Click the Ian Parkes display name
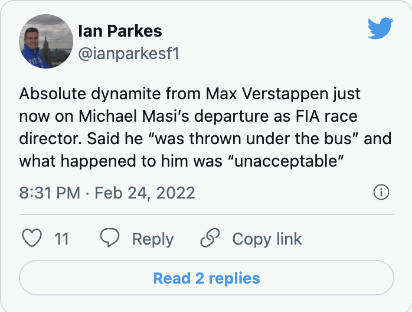The width and height of the screenshot is (412, 312). pyautogui.click(x=120, y=31)
